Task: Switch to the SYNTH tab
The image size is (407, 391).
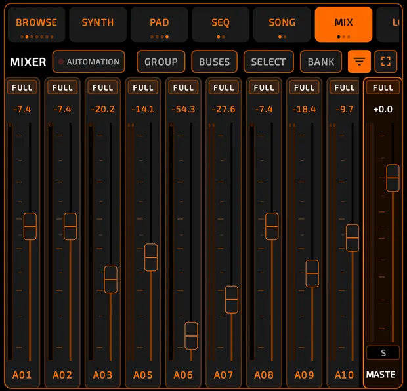Action: [x=98, y=24]
